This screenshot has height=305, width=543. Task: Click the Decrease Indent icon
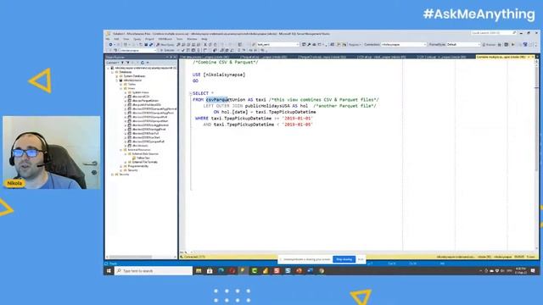tap(251, 51)
